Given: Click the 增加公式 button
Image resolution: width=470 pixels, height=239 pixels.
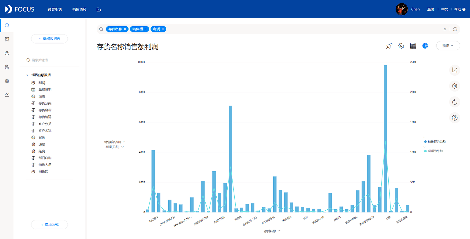Looking at the screenshot, I should (x=49, y=225).
